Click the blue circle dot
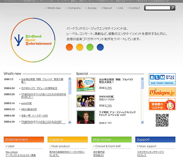 click(100, 47)
